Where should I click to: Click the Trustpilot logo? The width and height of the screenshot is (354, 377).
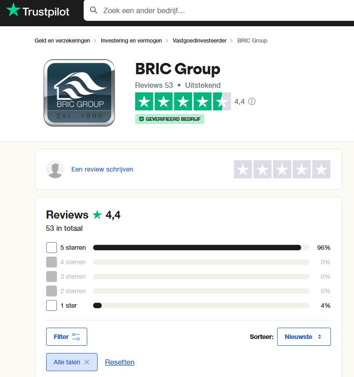click(x=38, y=10)
